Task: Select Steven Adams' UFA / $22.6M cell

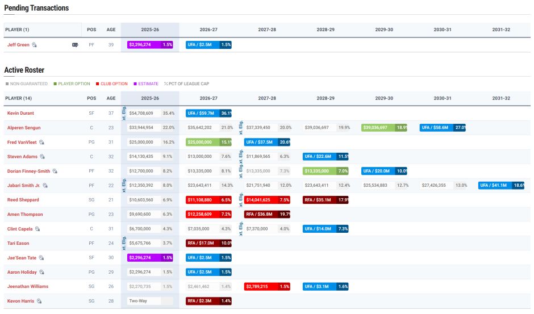Action: (326, 157)
